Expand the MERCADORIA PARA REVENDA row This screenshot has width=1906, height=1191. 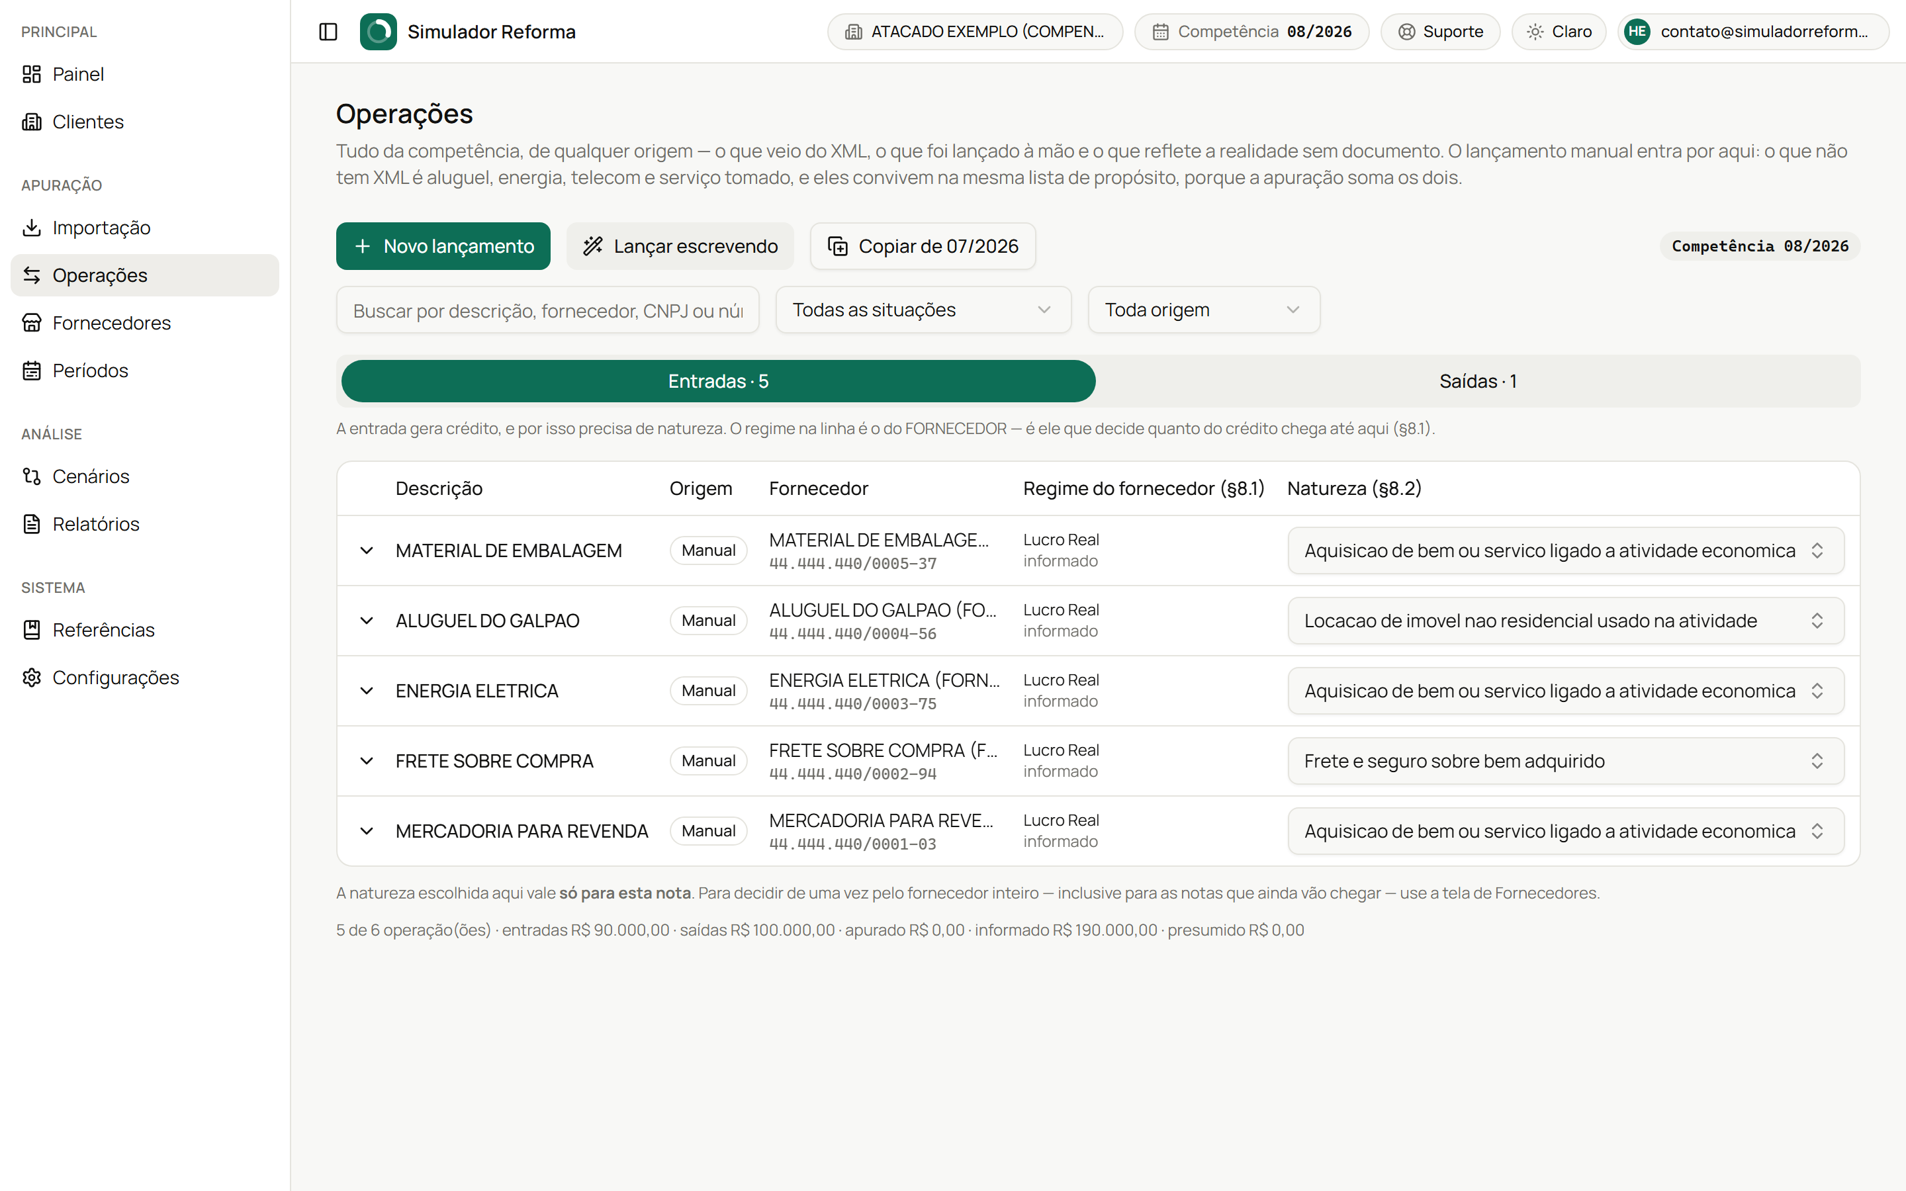[x=366, y=831]
